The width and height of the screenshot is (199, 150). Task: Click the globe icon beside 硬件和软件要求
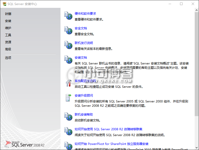coord(68,16)
